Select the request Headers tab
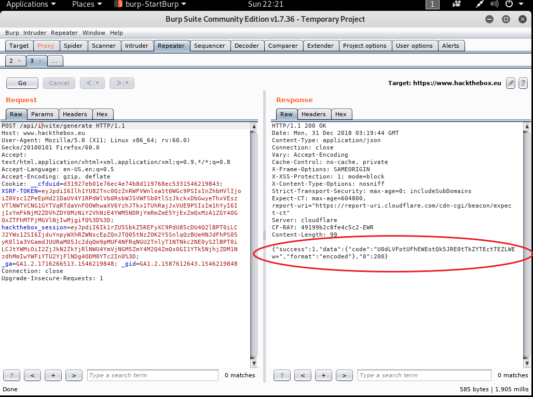 pos(75,114)
